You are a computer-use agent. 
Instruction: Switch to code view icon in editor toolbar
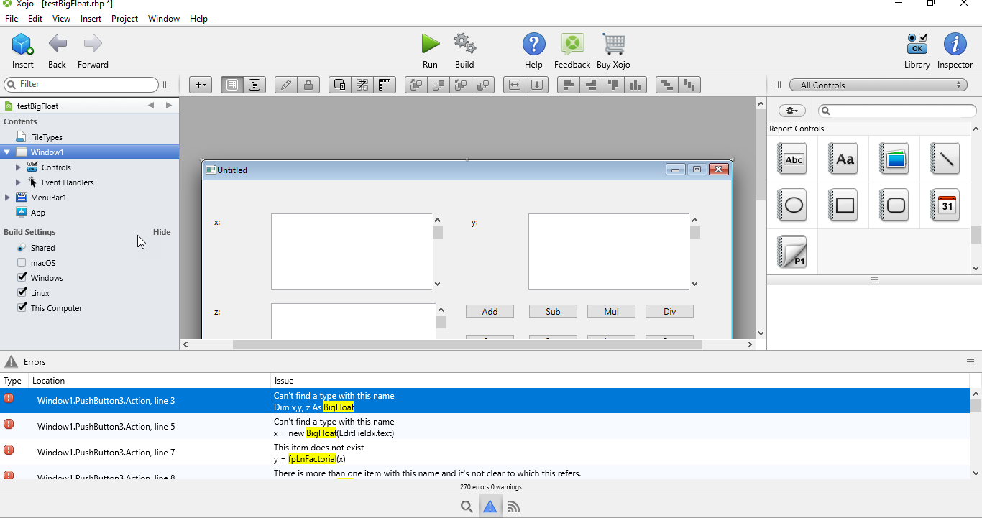click(x=254, y=85)
